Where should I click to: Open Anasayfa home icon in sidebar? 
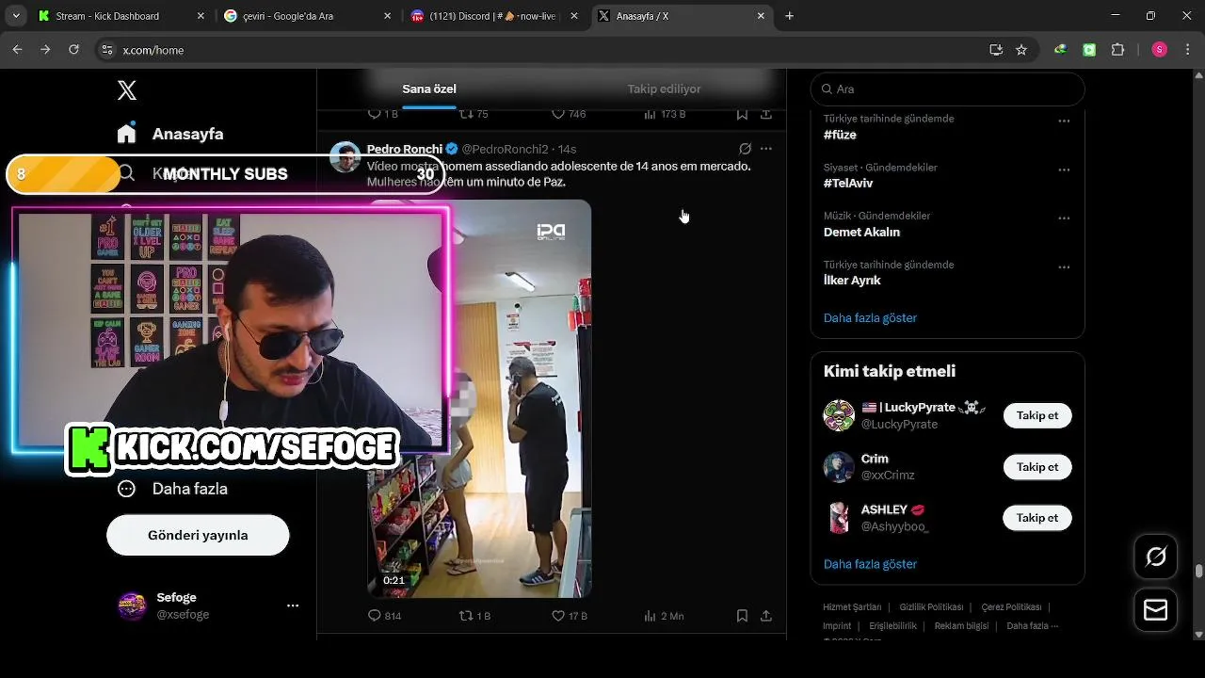pyautogui.click(x=127, y=134)
